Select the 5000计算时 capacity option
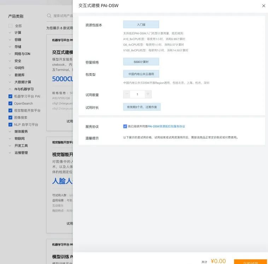Image resolution: width=268 pixels, height=264 pixels. click(141, 62)
